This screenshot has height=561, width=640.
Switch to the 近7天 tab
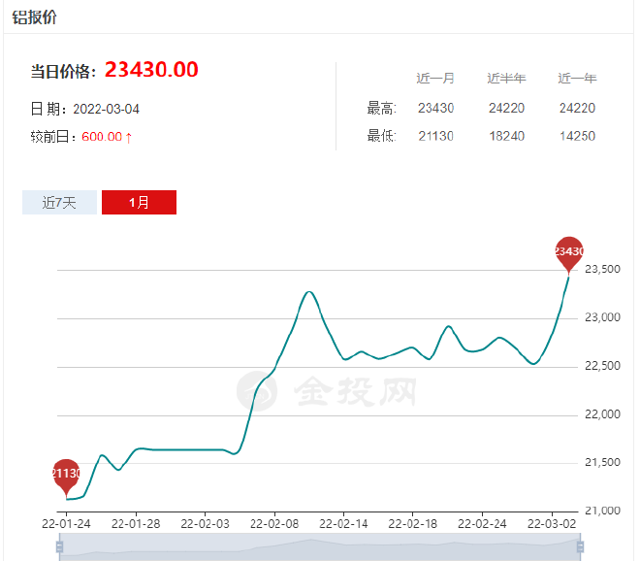(x=59, y=202)
